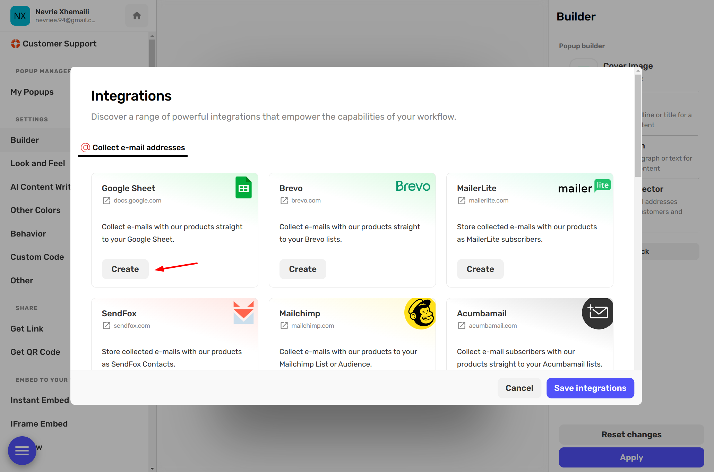Image resolution: width=714 pixels, height=472 pixels.
Task: Open mailchimp.com link
Action: (312, 326)
